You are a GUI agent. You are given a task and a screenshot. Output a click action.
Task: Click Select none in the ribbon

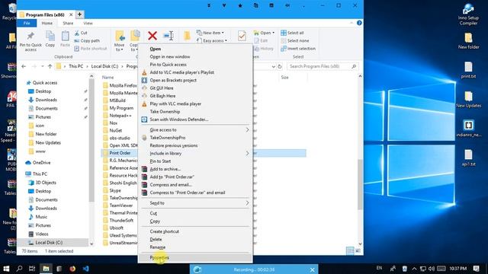[295, 40]
